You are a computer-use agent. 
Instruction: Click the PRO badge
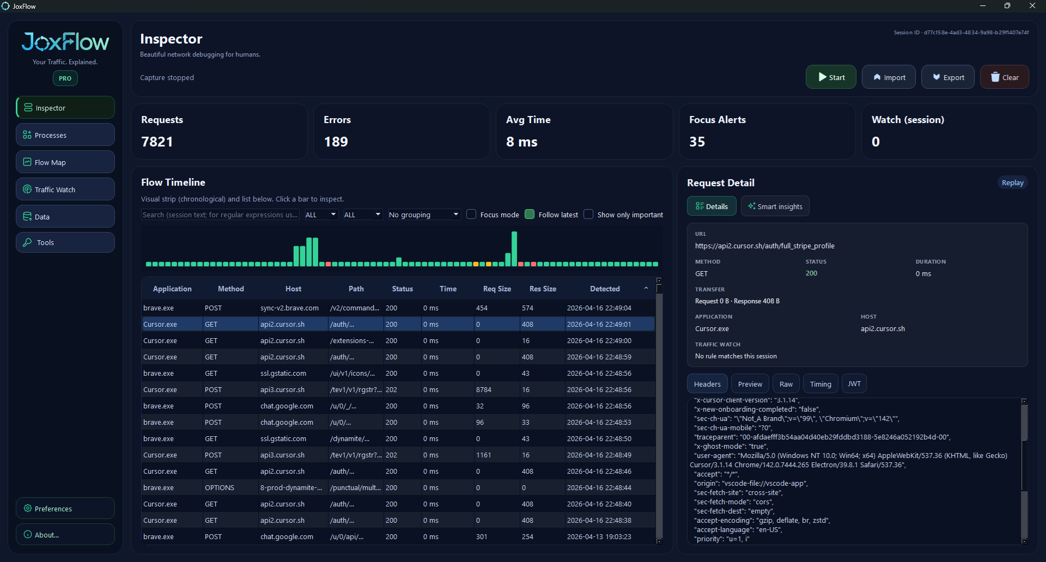(x=65, y=78)
